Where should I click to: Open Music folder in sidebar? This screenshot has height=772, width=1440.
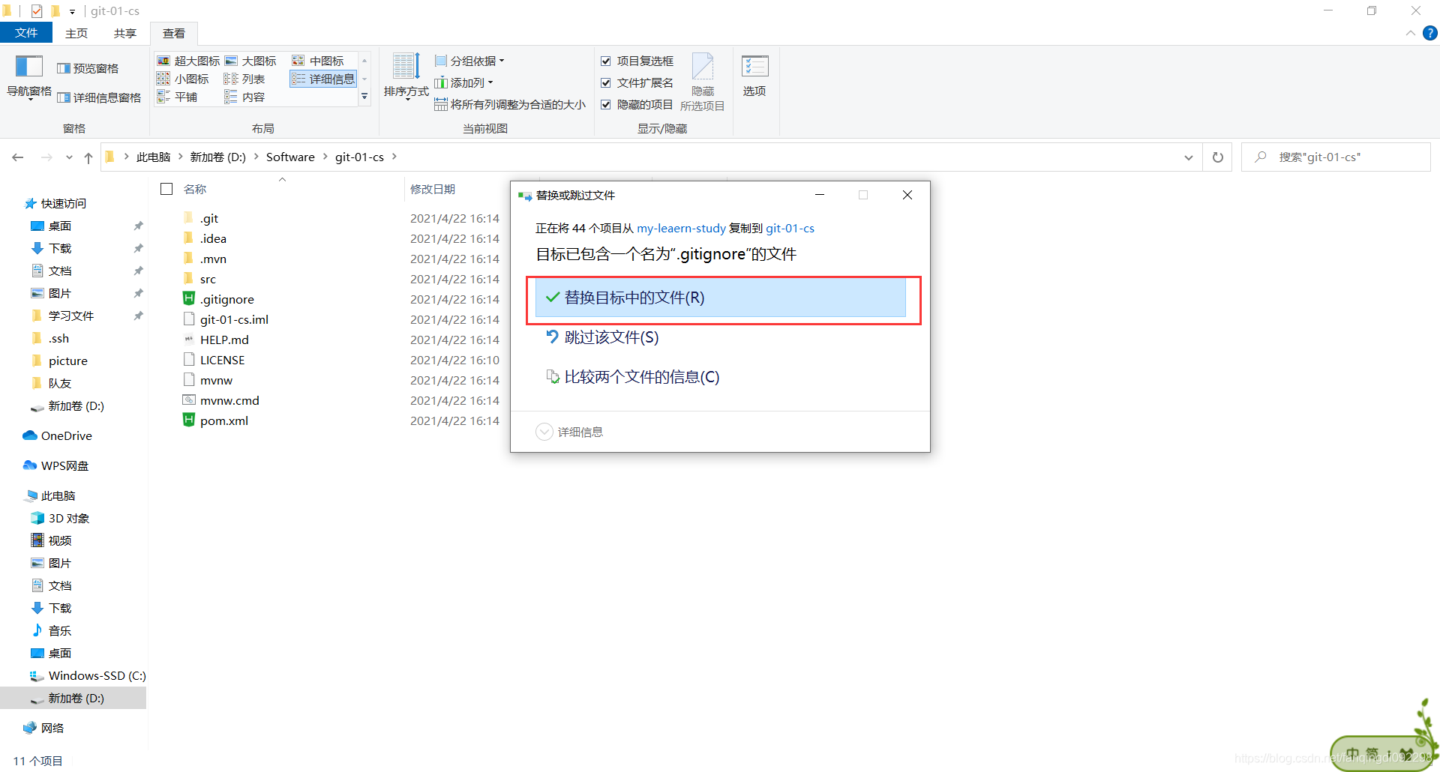(51, 630)
